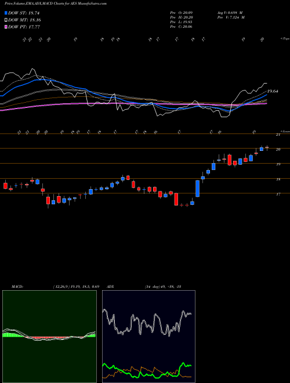Click the MACD '(12,26,9) 19.19, 18.5, 0.69' values
Image resolution: width=290 pixels, height=383 pixels.
[x=76, y=287]
